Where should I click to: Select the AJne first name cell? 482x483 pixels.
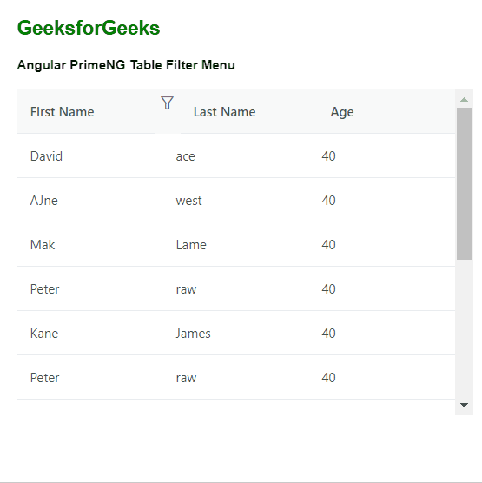click(44, 201)
